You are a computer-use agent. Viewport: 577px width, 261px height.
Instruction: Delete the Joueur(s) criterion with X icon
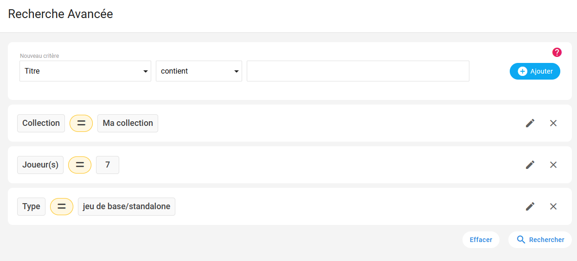click(553, 165)
